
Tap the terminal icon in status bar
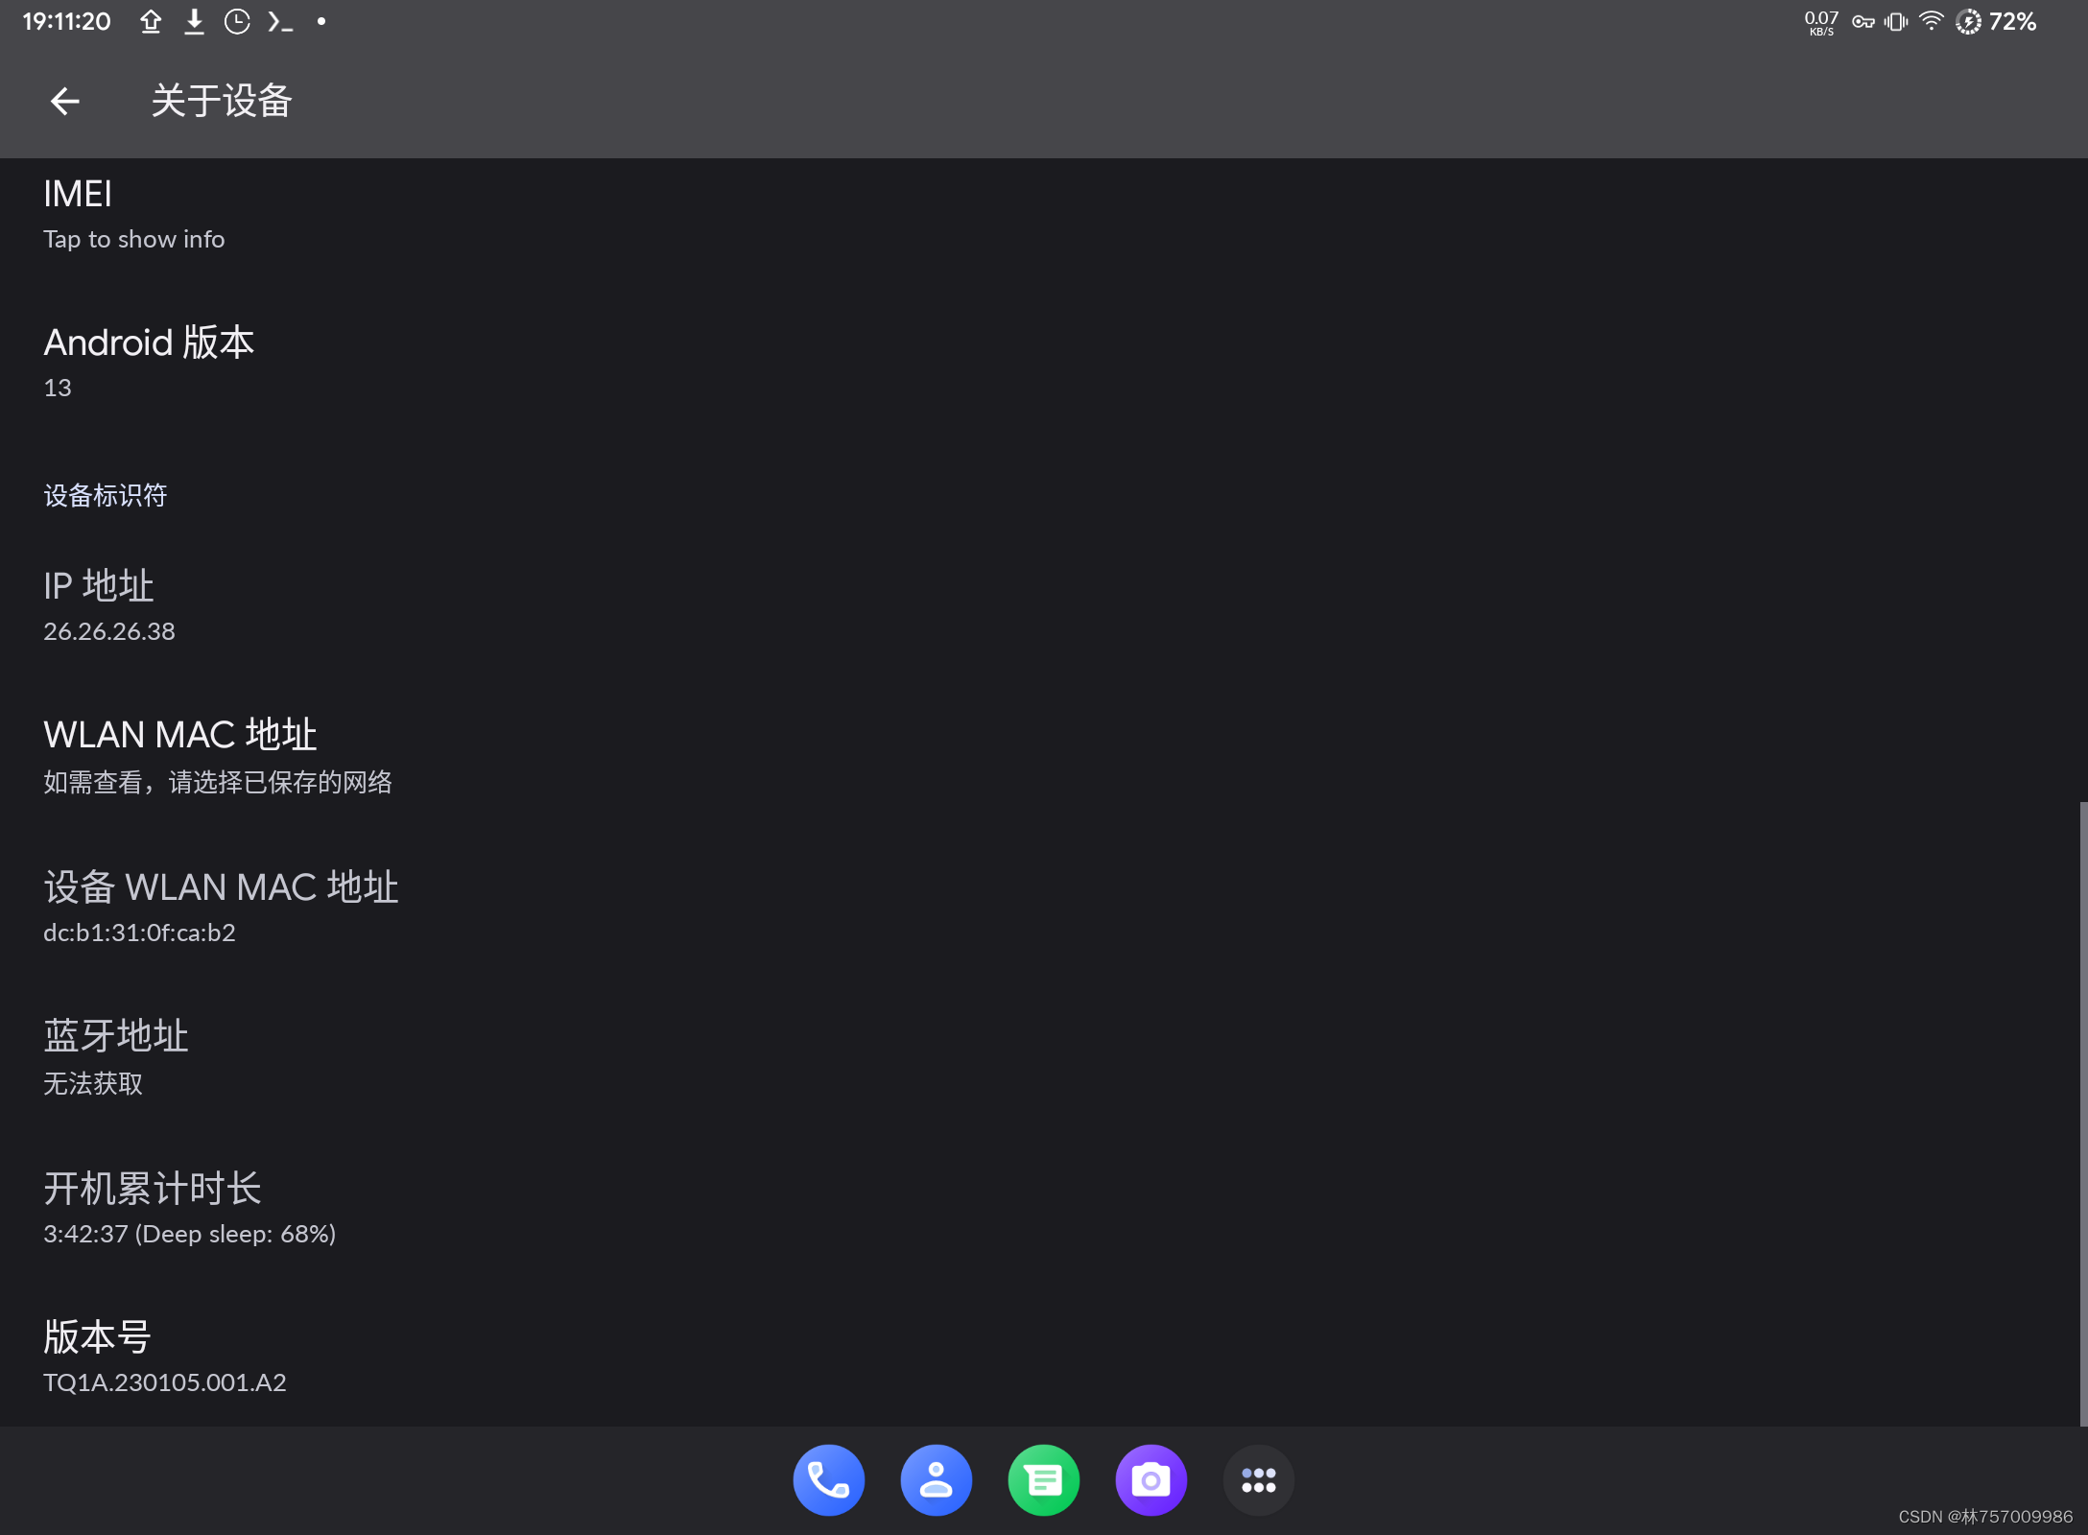point(279,21)
